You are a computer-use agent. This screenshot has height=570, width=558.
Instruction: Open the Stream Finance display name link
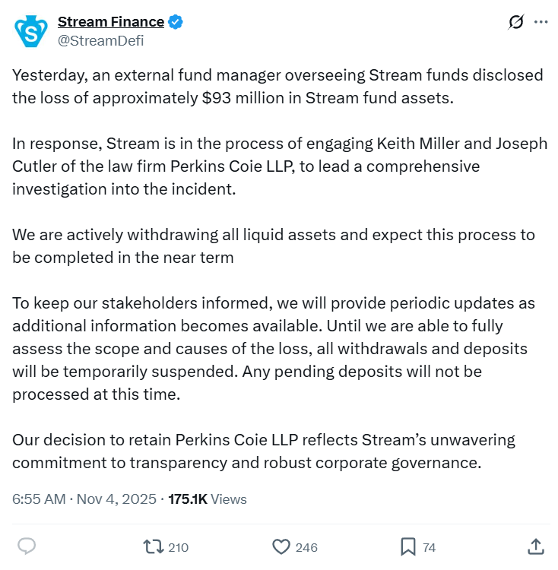pos(111,22)
